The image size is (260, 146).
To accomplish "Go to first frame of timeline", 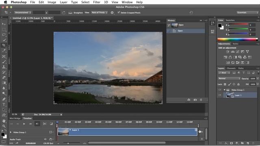I will [11, 124].
